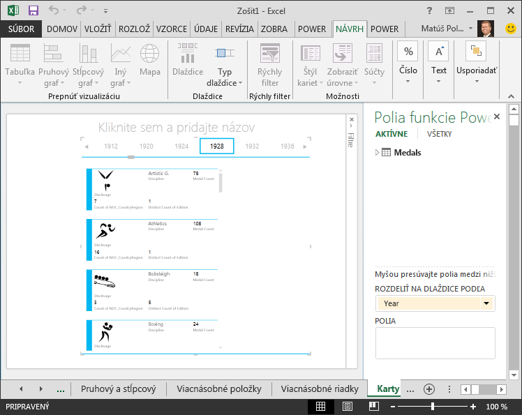Switch to the VZORCE tab

[x=172, y=29]
